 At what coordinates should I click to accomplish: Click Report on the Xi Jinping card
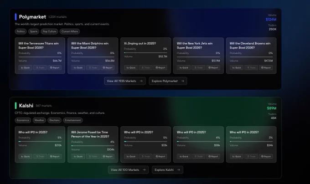(x=160, y=67)
